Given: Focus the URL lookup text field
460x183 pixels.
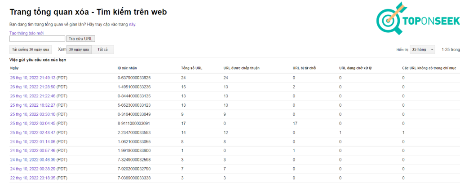Looking at the screenshot, I should (x=37, y=39).
